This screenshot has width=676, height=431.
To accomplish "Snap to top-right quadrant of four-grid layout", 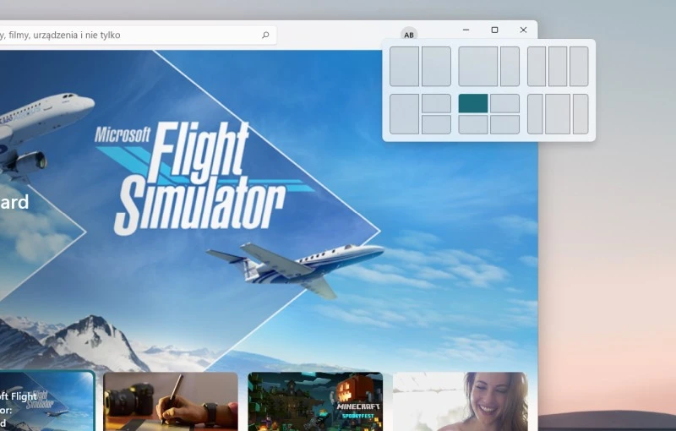I will click(504, 103).
